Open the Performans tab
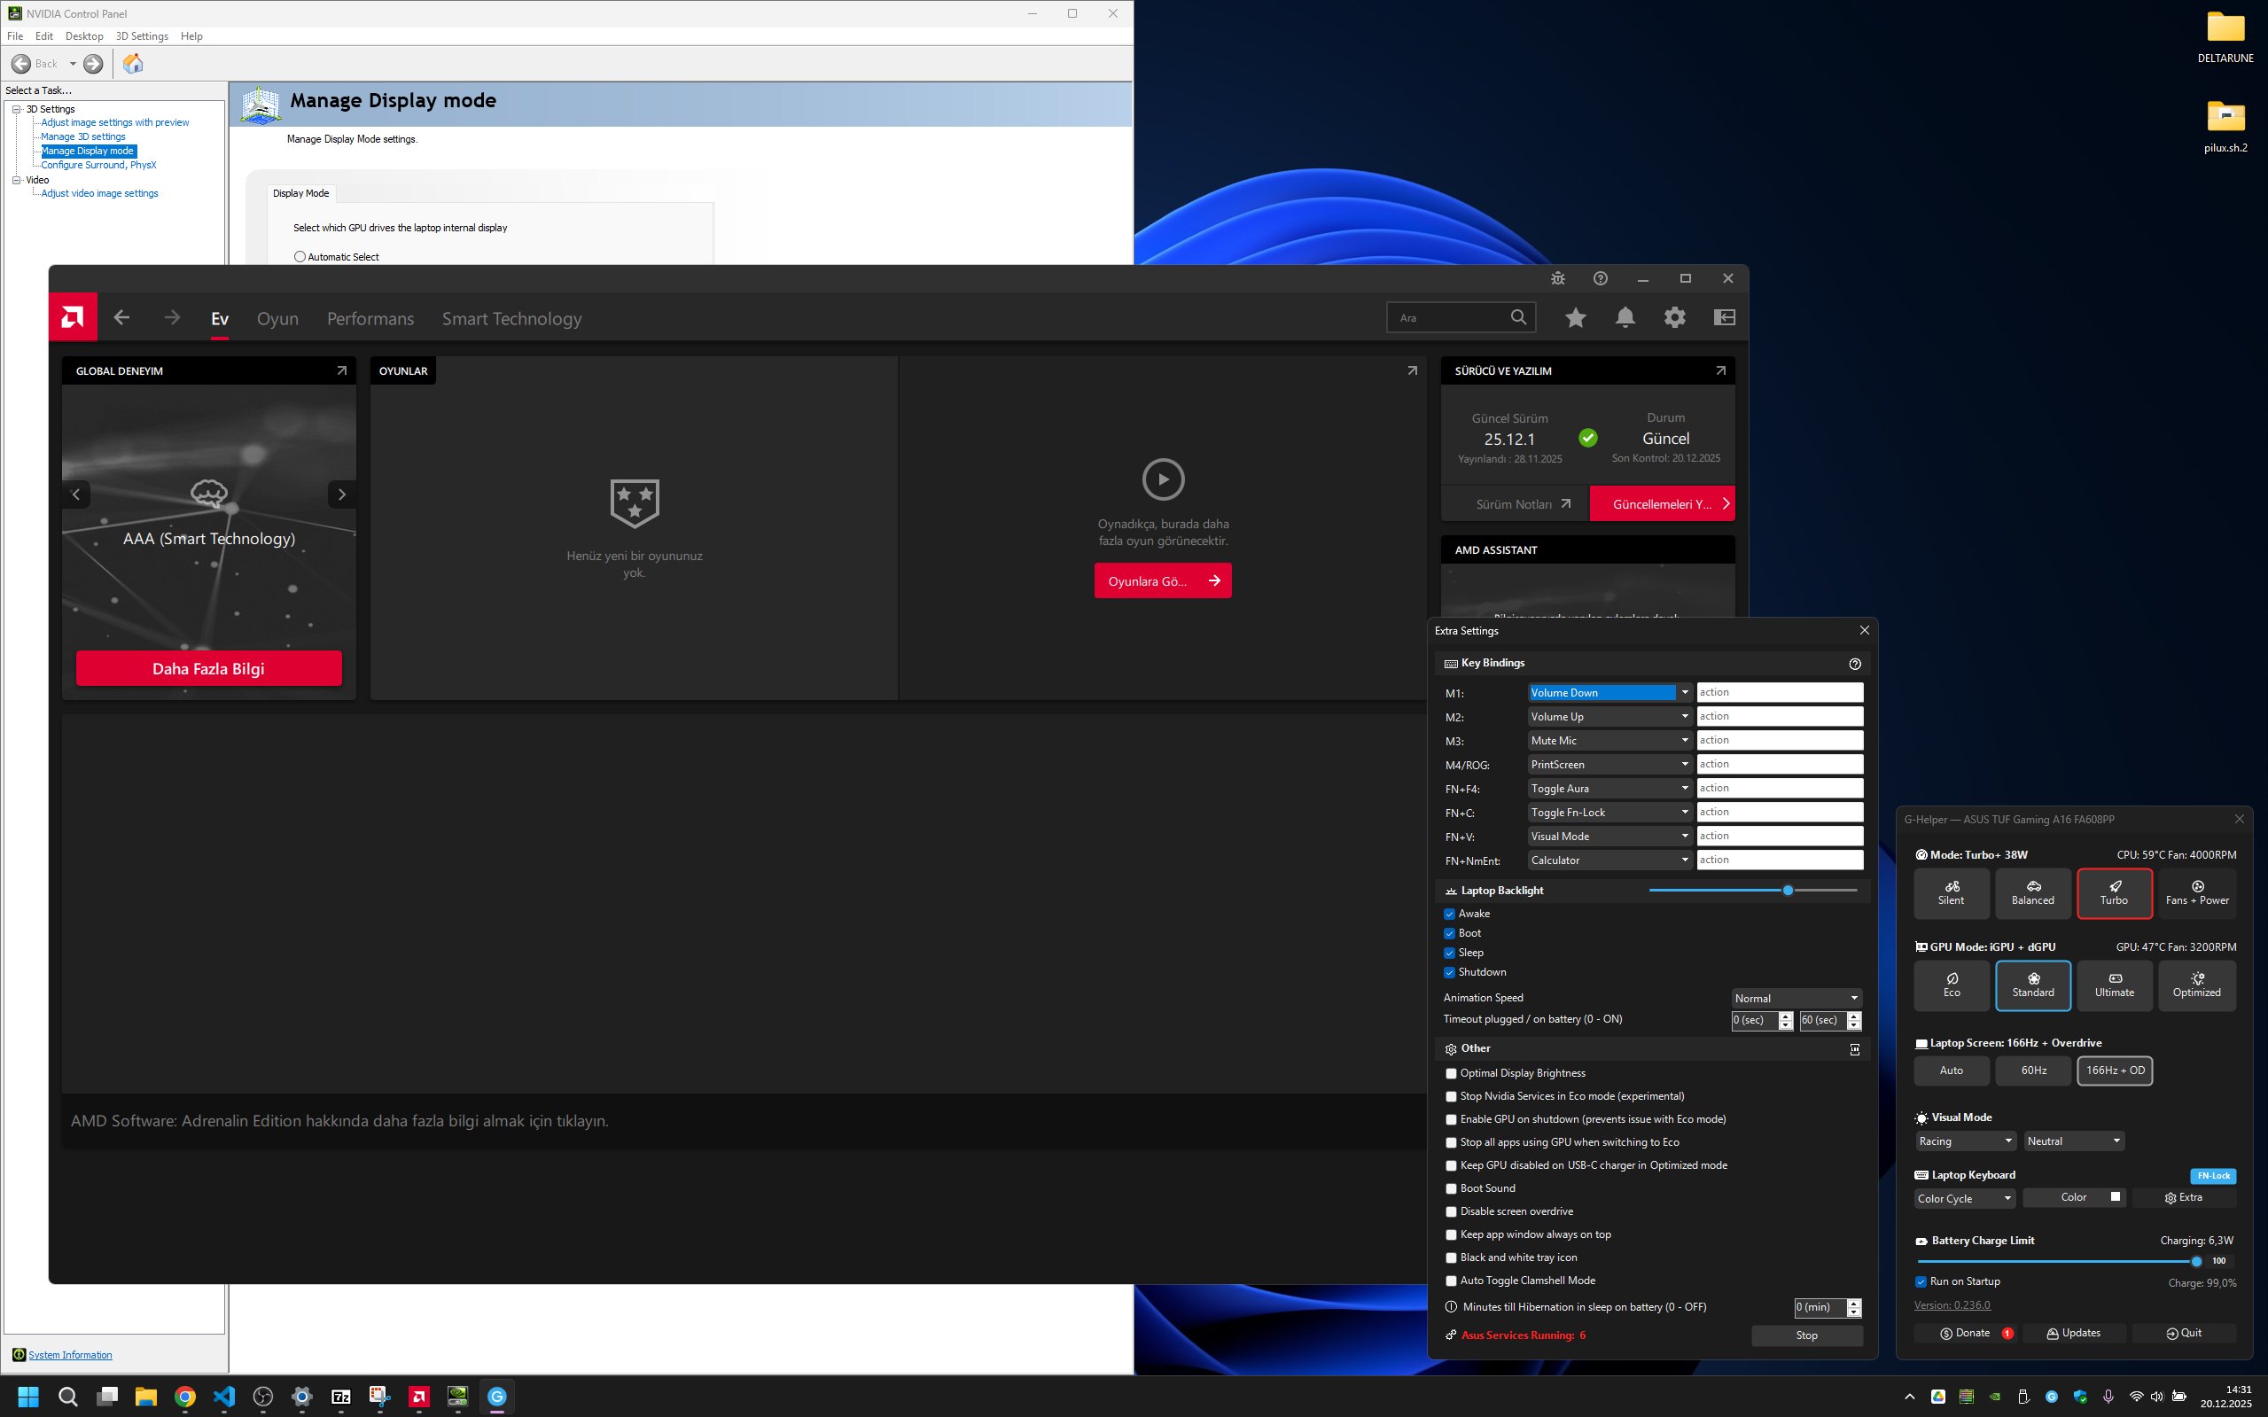The height and width of the screenshot is (1417, 2268). coord(370,319)
